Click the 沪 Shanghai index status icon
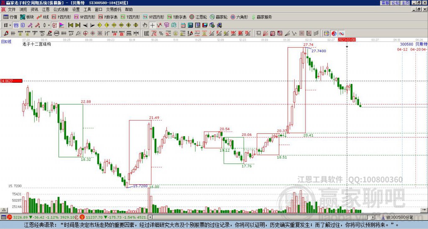This screenshot has height=229, width=428. point(9,217)
